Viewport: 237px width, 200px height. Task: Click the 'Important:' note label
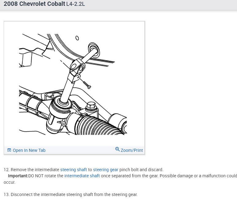(18, 176)
